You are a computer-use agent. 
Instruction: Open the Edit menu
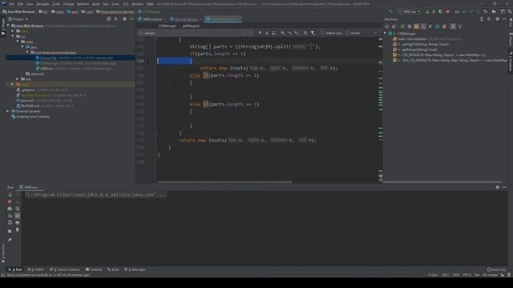point(20,4)
